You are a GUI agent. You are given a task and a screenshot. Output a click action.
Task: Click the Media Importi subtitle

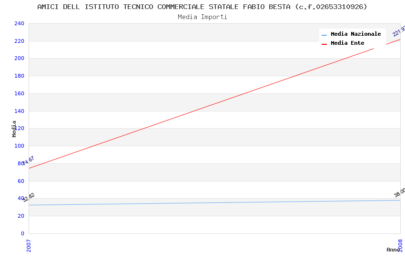click(202, 17)
